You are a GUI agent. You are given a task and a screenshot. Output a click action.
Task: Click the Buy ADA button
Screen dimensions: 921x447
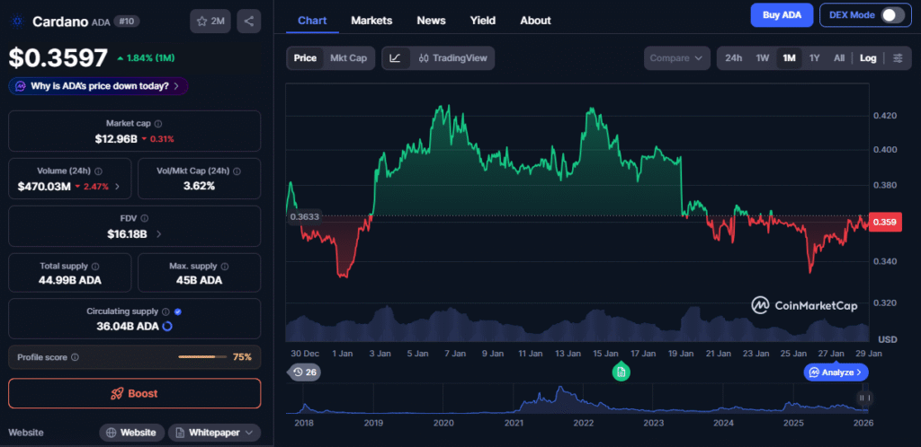coord(782,15)
